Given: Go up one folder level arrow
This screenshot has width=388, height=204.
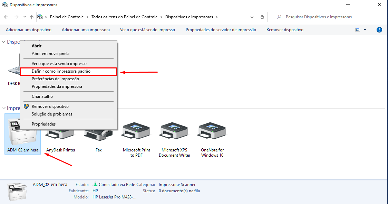Looking at the screenshot, I should (x=32, y=17).
